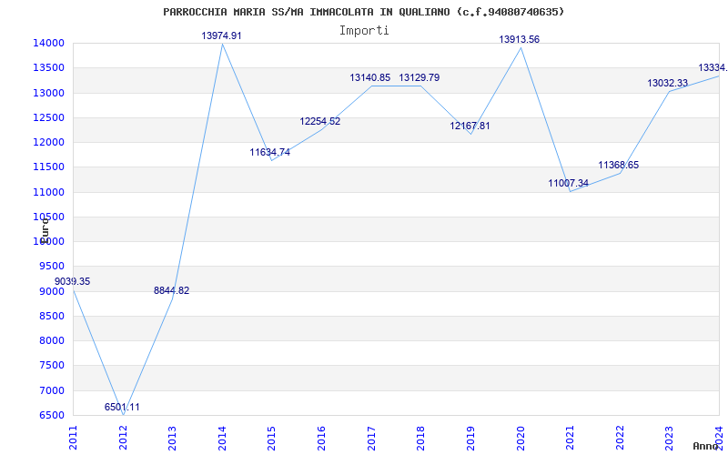Image resolution: width=728 pixels, height=455 pixels.
Task: Select the y-axis tick label 13500
Action: click(48, 67)
